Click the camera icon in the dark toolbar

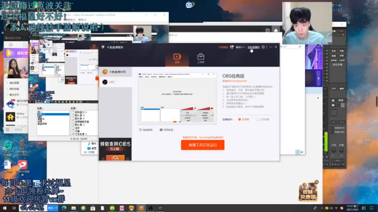pyautogui.click(x=267, y=31)
